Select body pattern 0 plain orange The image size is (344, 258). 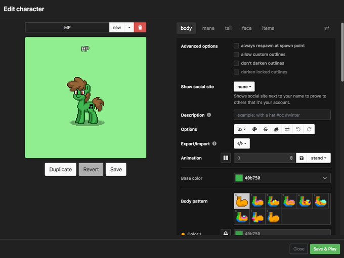[x=242, y=201]
